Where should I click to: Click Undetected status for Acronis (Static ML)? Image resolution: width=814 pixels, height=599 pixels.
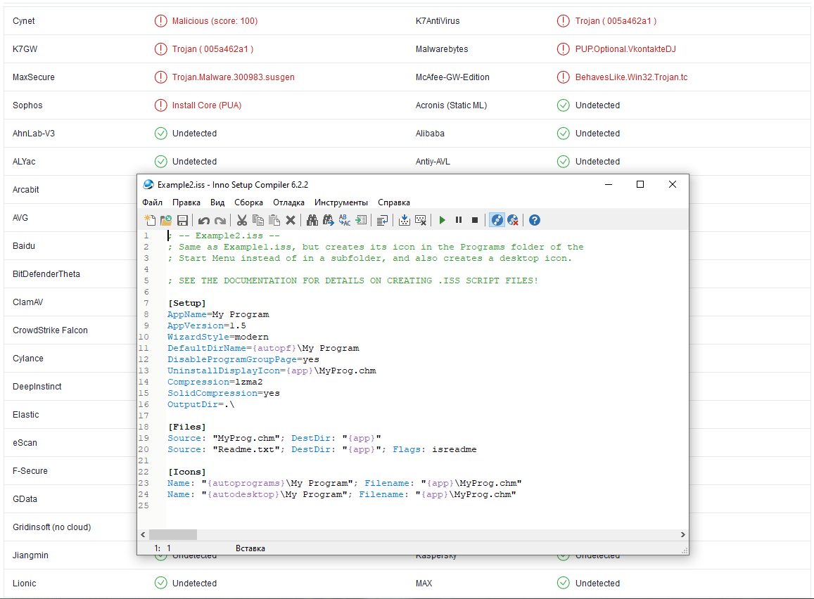pyautogui.click(x=597, y=105)
